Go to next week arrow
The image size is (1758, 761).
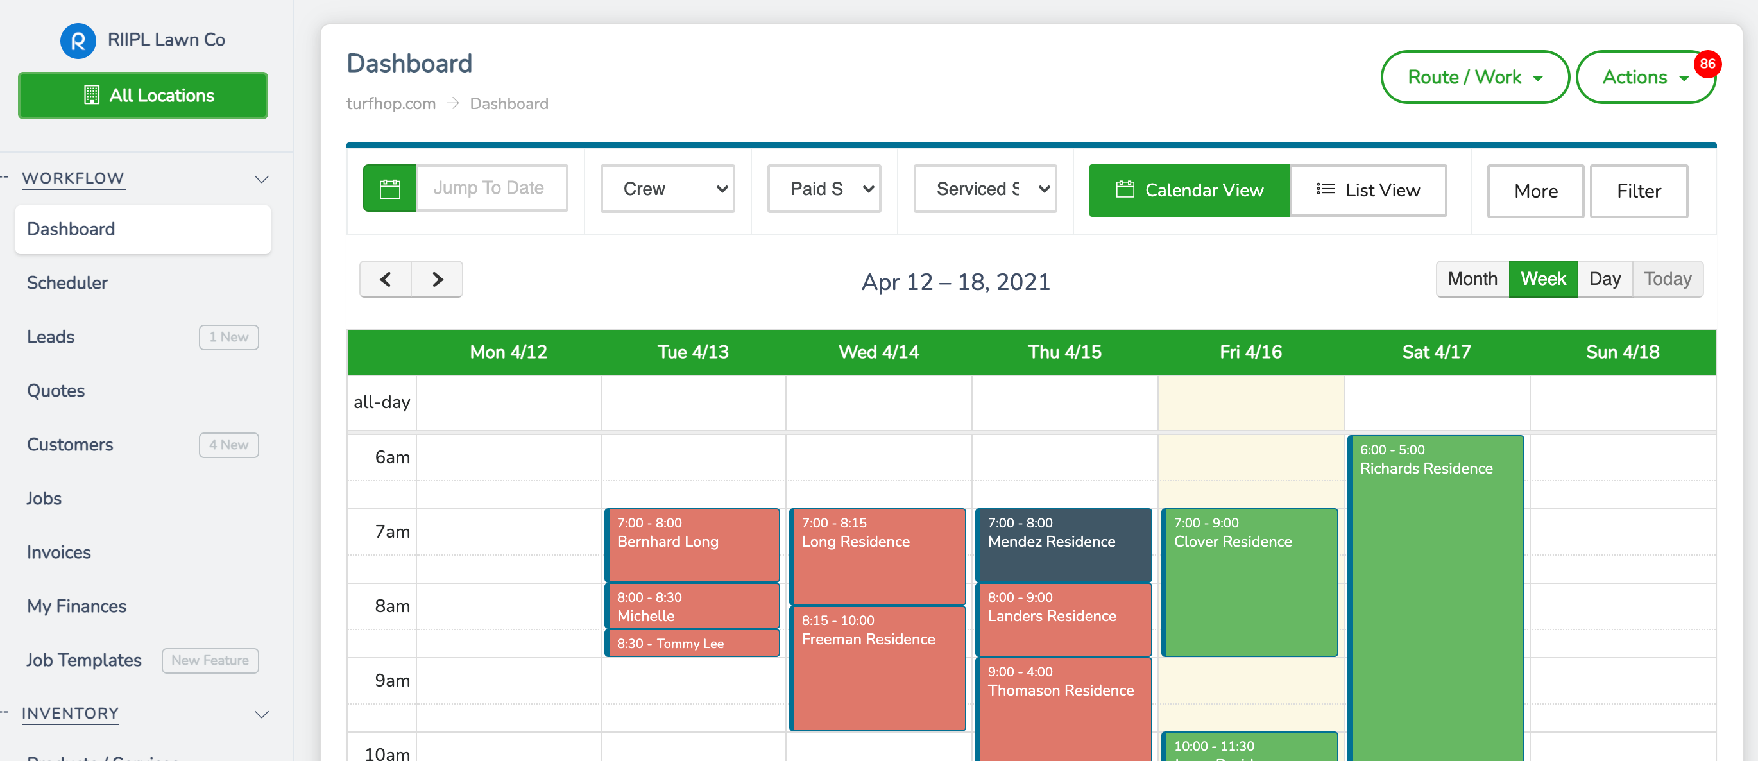438,280
